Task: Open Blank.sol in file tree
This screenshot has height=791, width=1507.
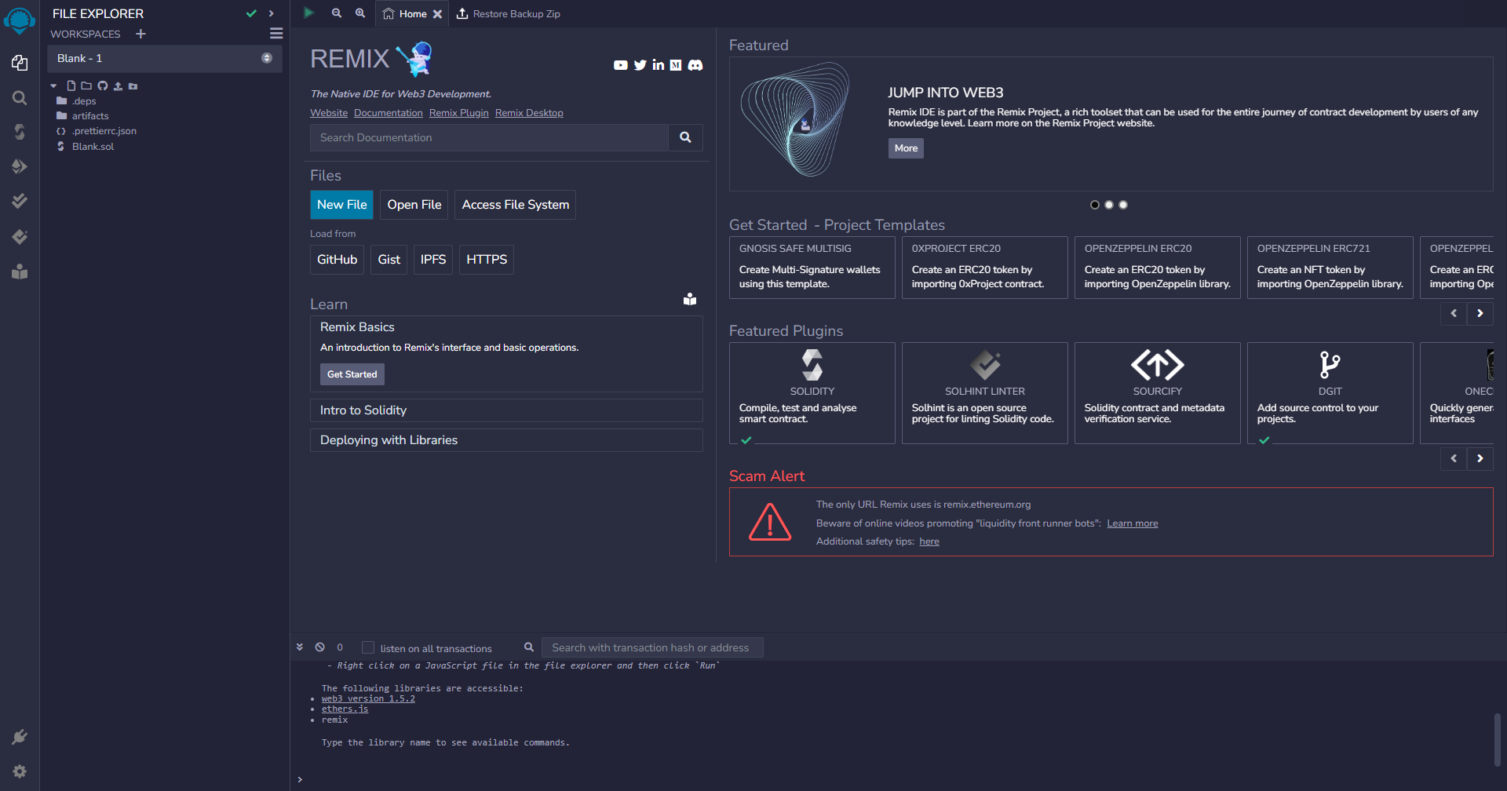Action: click(x=93, y=147)
